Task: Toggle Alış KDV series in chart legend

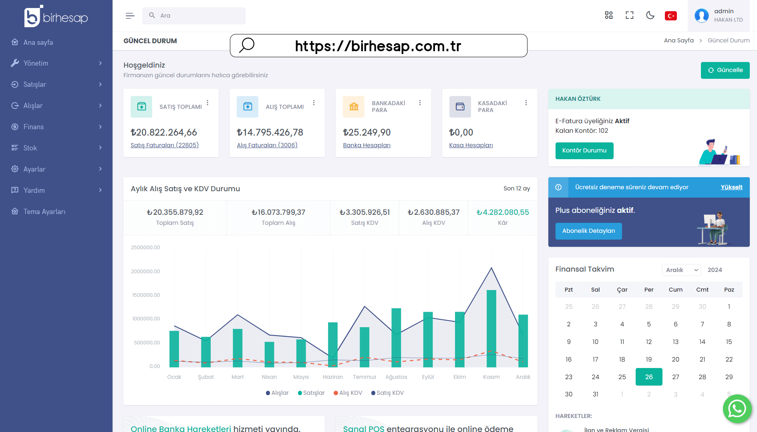Action: [x=348, y=393]
